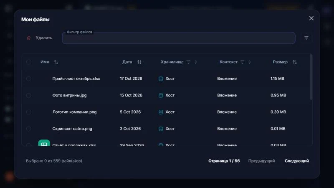Select the Логотип компании.png checkbox
Screen dimensions: 334x188
point(28,112)
